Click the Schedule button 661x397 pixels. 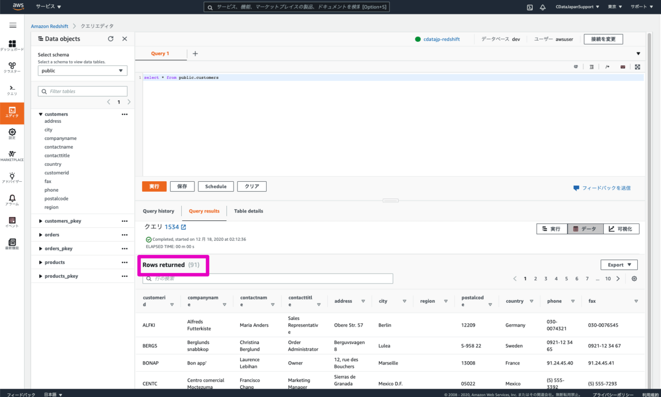(216, 187)
